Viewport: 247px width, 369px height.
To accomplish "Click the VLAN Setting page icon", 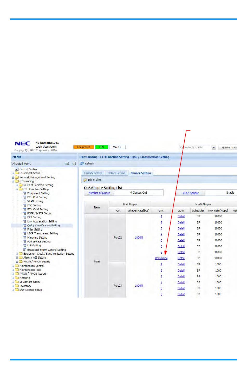I will point(25,201).
